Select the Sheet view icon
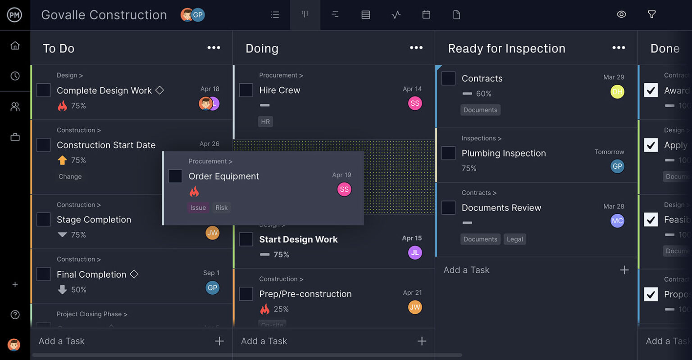Screen dimensions: 692x360 [365, 14]
